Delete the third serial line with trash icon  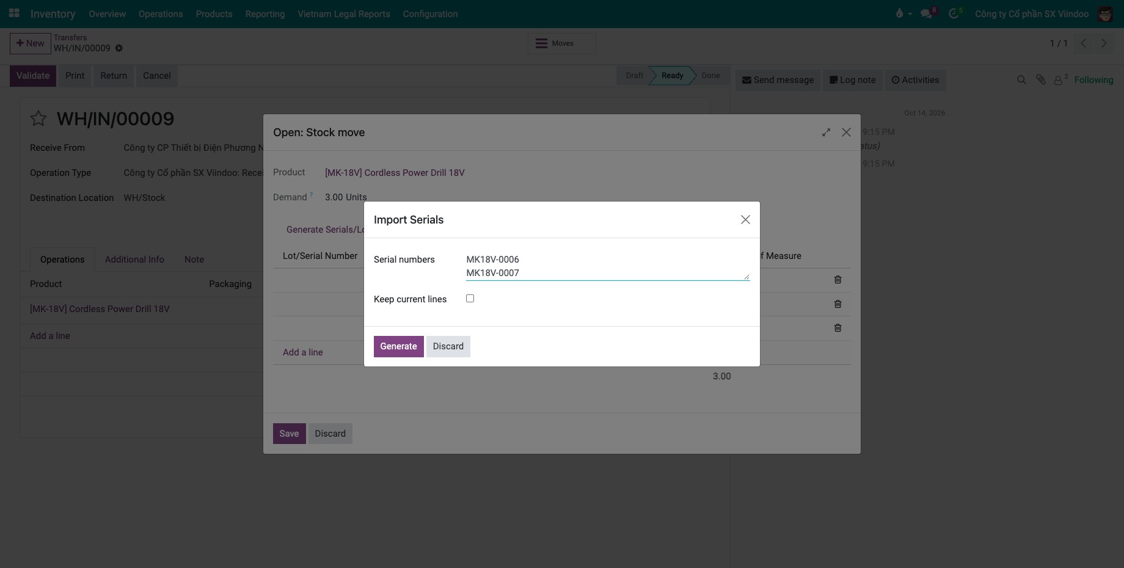coord(838,328)
